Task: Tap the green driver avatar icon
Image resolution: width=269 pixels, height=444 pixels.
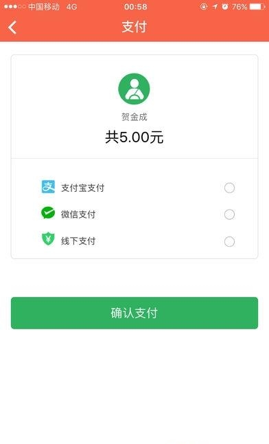Action: (x=134, y=89)
